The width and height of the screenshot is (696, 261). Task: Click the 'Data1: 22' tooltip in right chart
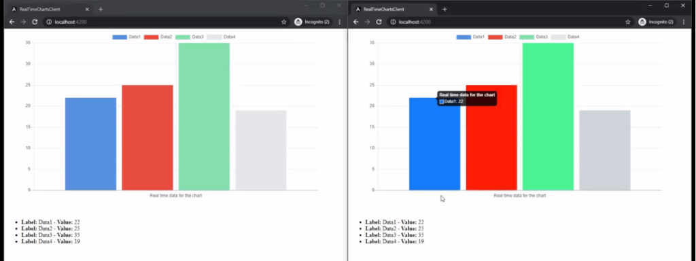coord(466,98)
